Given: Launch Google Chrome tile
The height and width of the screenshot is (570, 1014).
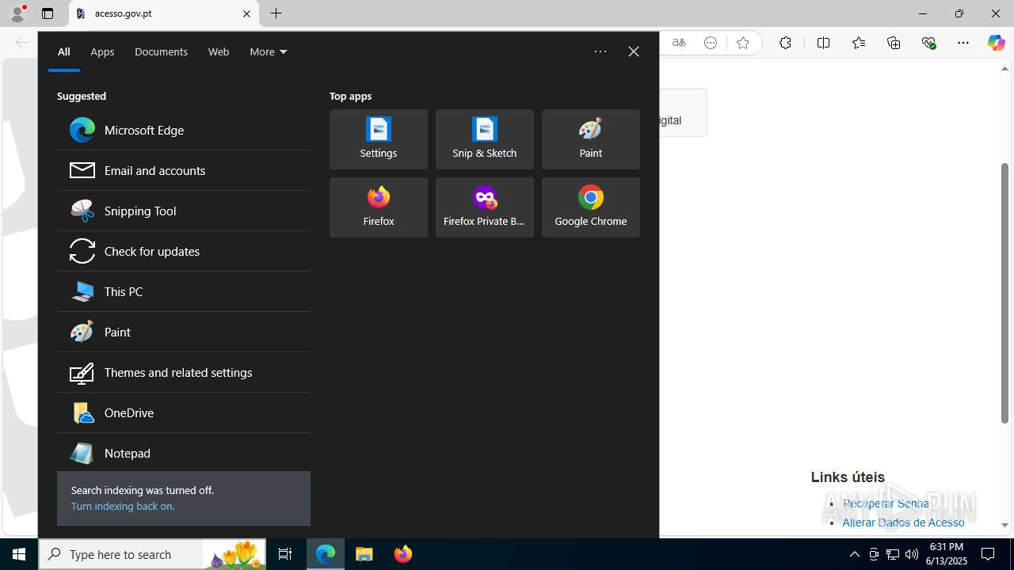Looking at the screenshot, I should [x=591, y=207].
